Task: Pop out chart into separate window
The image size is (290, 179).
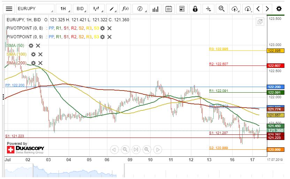Action: (260, 22)
